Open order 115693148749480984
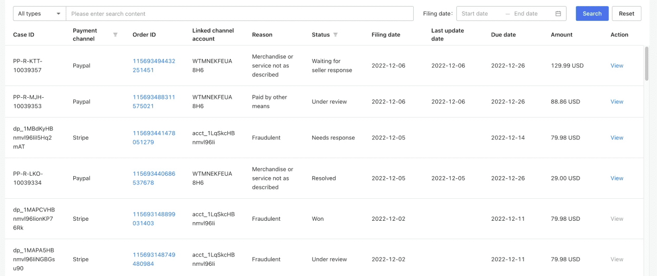The height and width of the screenshot is (276, 657). [x=154, y=259]
